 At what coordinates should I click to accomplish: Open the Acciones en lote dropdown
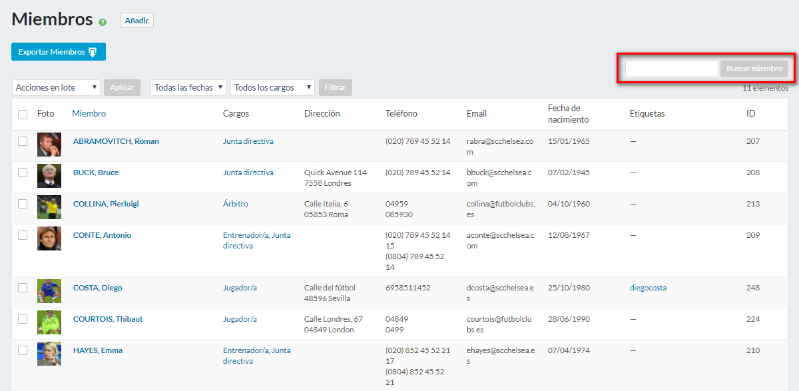coord(56,87)
